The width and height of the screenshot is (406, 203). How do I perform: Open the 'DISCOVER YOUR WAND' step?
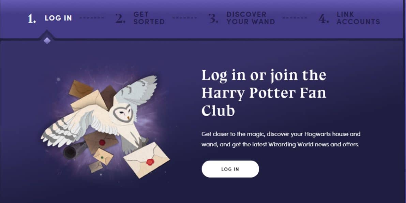251,18
